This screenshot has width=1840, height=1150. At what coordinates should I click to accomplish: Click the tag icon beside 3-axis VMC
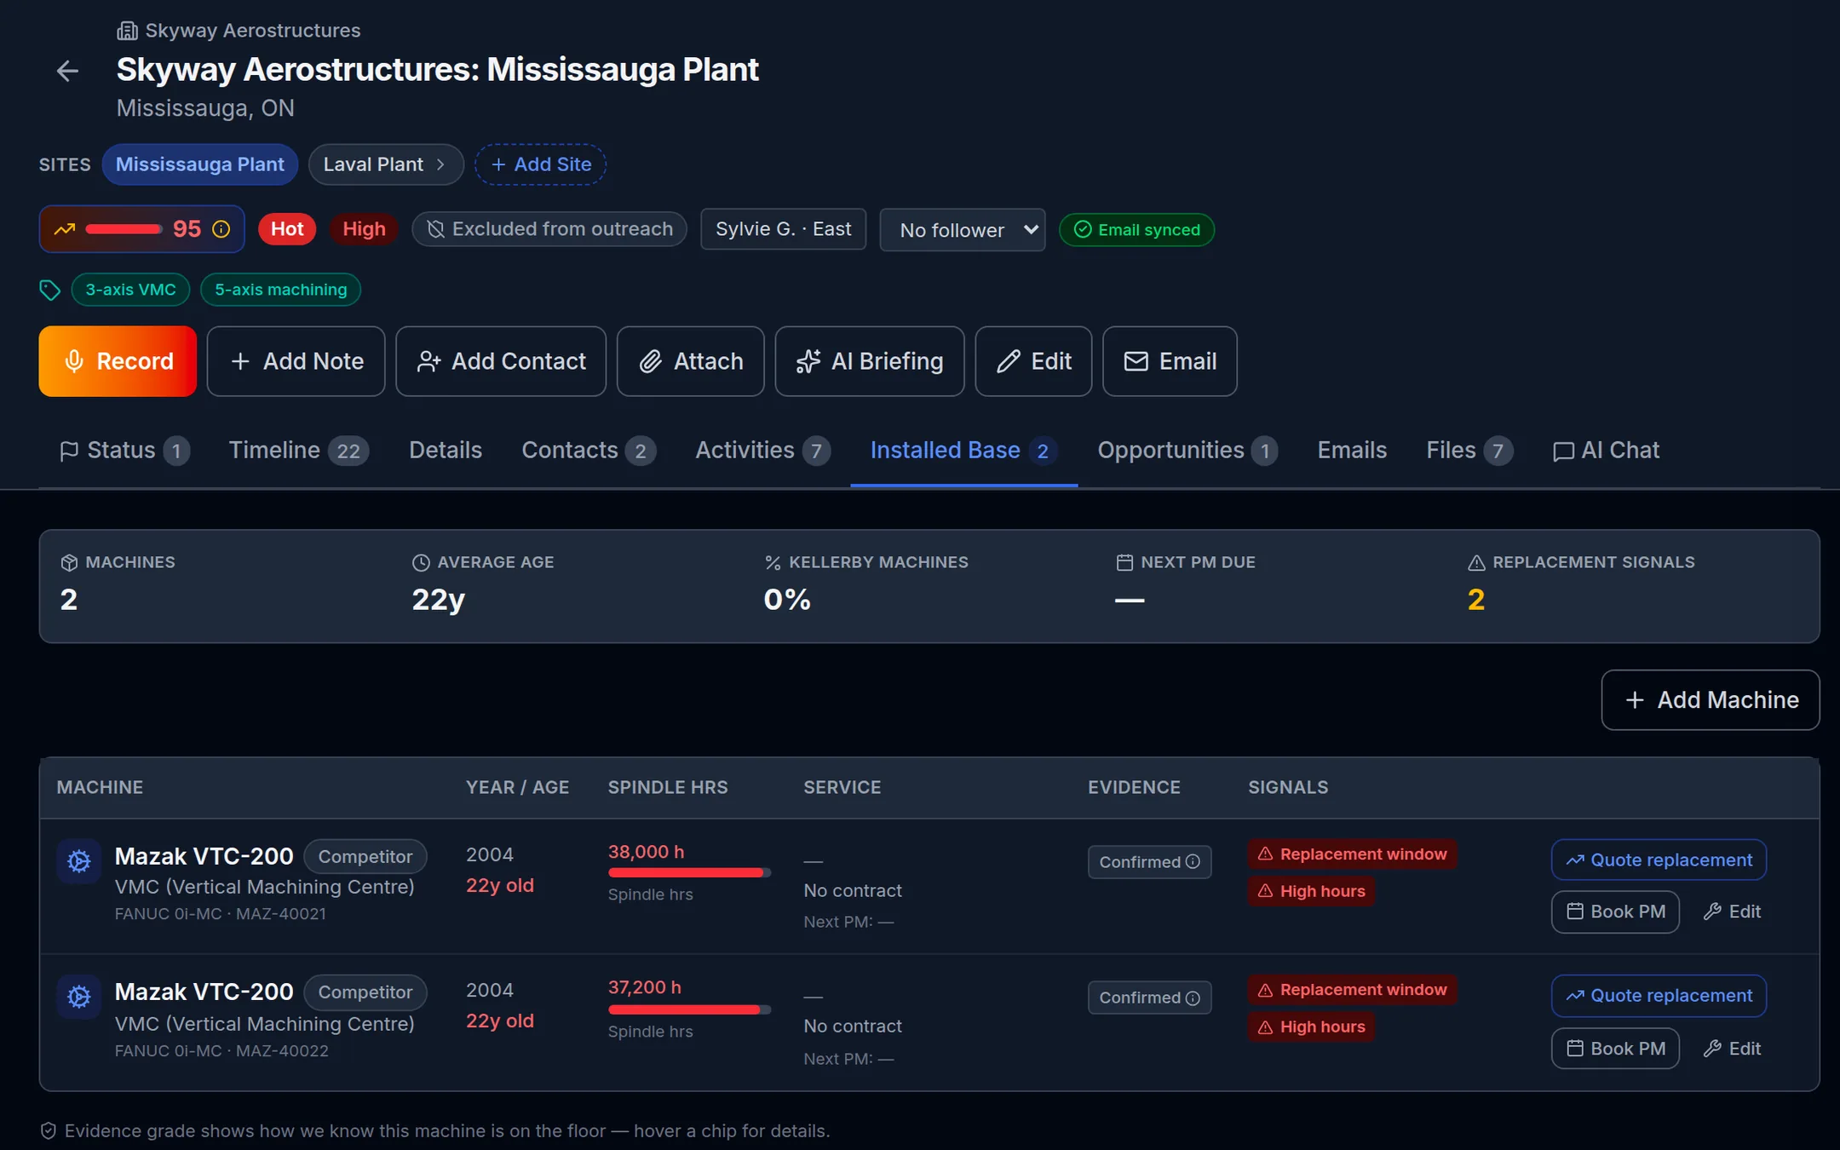(x=49, y=290)
